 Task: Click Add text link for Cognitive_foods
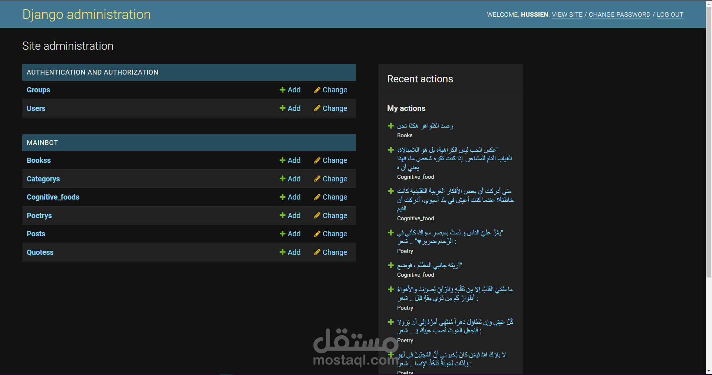pyautogui.click(x=294, y=197)
